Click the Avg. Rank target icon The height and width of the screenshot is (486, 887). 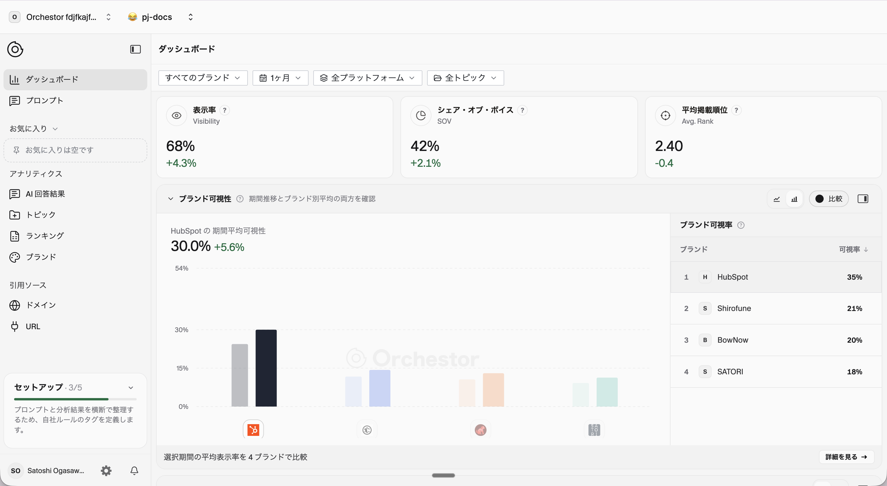click(x=665, y=116)
